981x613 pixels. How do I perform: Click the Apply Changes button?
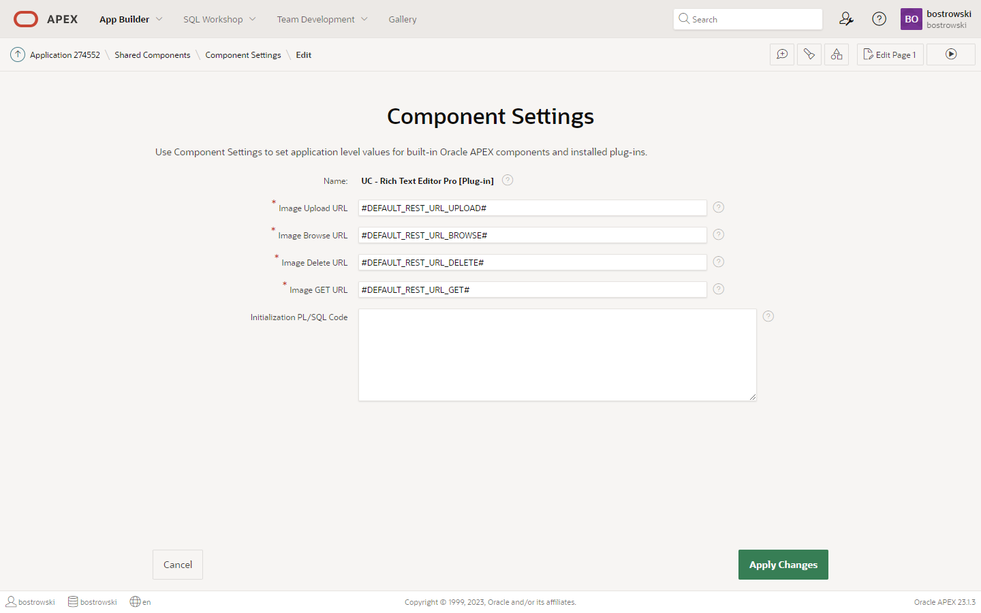coord(783,565)
